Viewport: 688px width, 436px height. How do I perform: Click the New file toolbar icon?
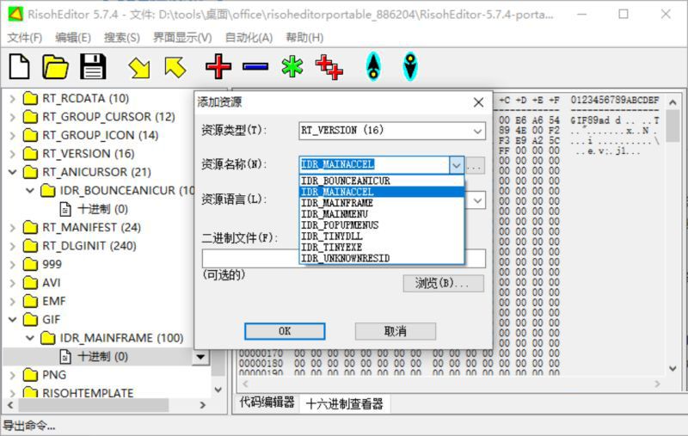pyautogui.click(x=19, y=67)
